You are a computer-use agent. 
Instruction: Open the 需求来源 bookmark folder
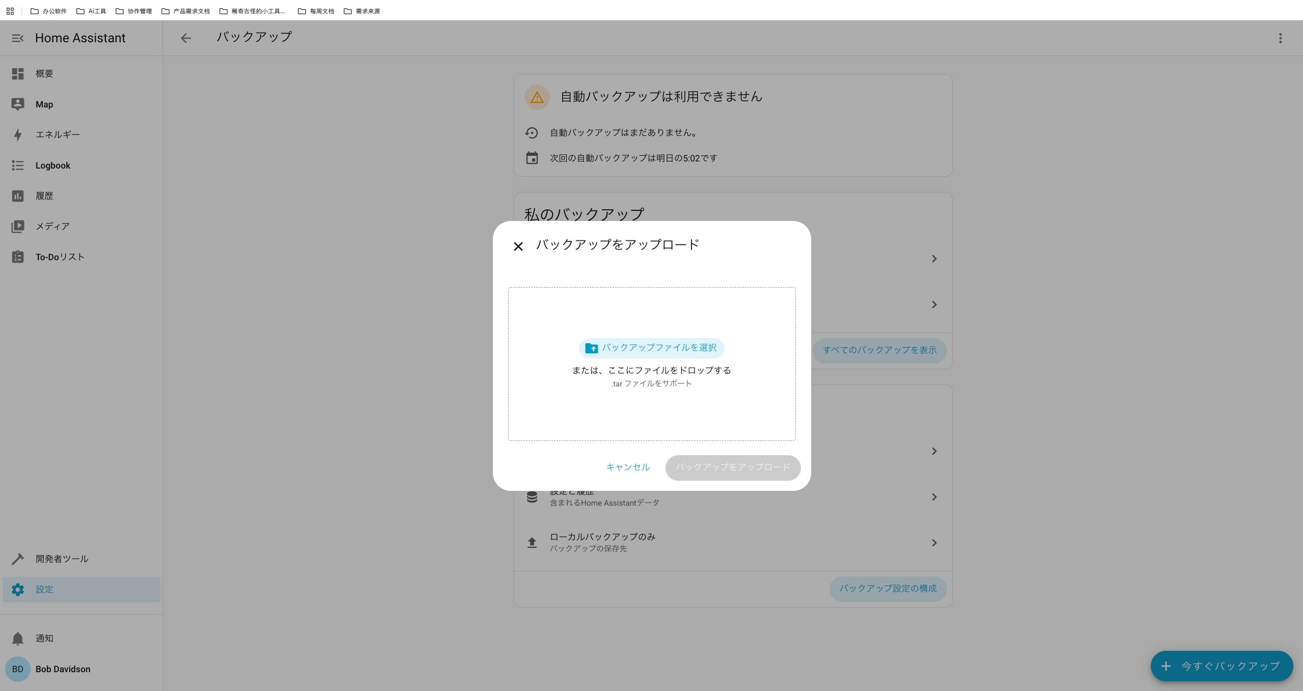pyautogui.click(x=362, y=11)
